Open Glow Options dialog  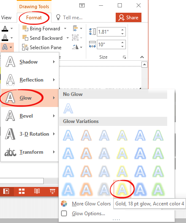(88, 214)
